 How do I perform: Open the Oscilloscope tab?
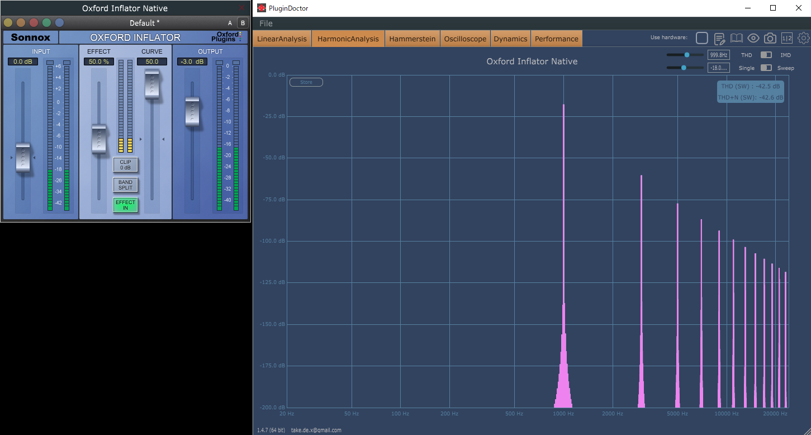[x=465, y=39]
